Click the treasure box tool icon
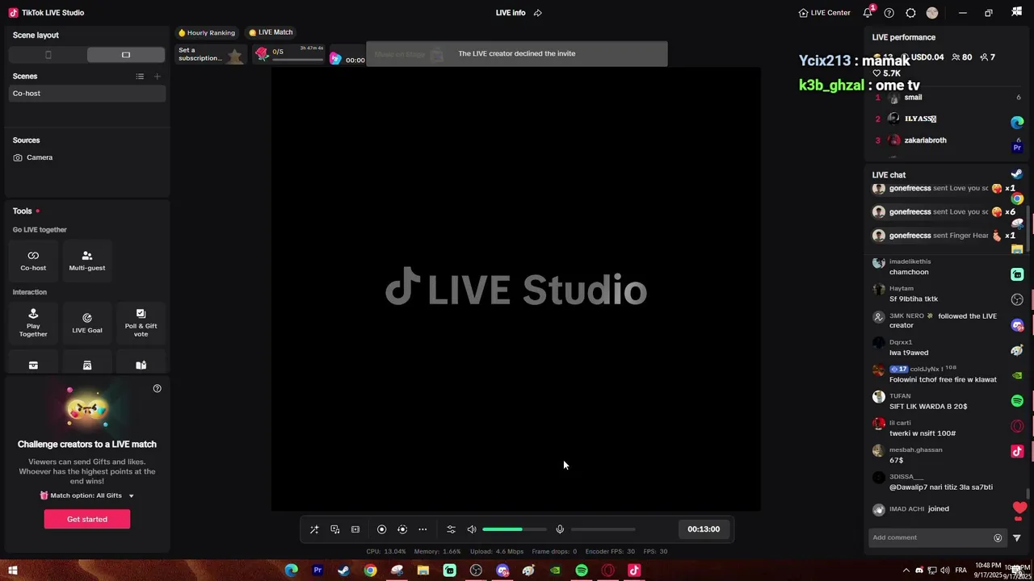Image resolution: width=1034 pixels, height=581 pixels. [33, 366]
